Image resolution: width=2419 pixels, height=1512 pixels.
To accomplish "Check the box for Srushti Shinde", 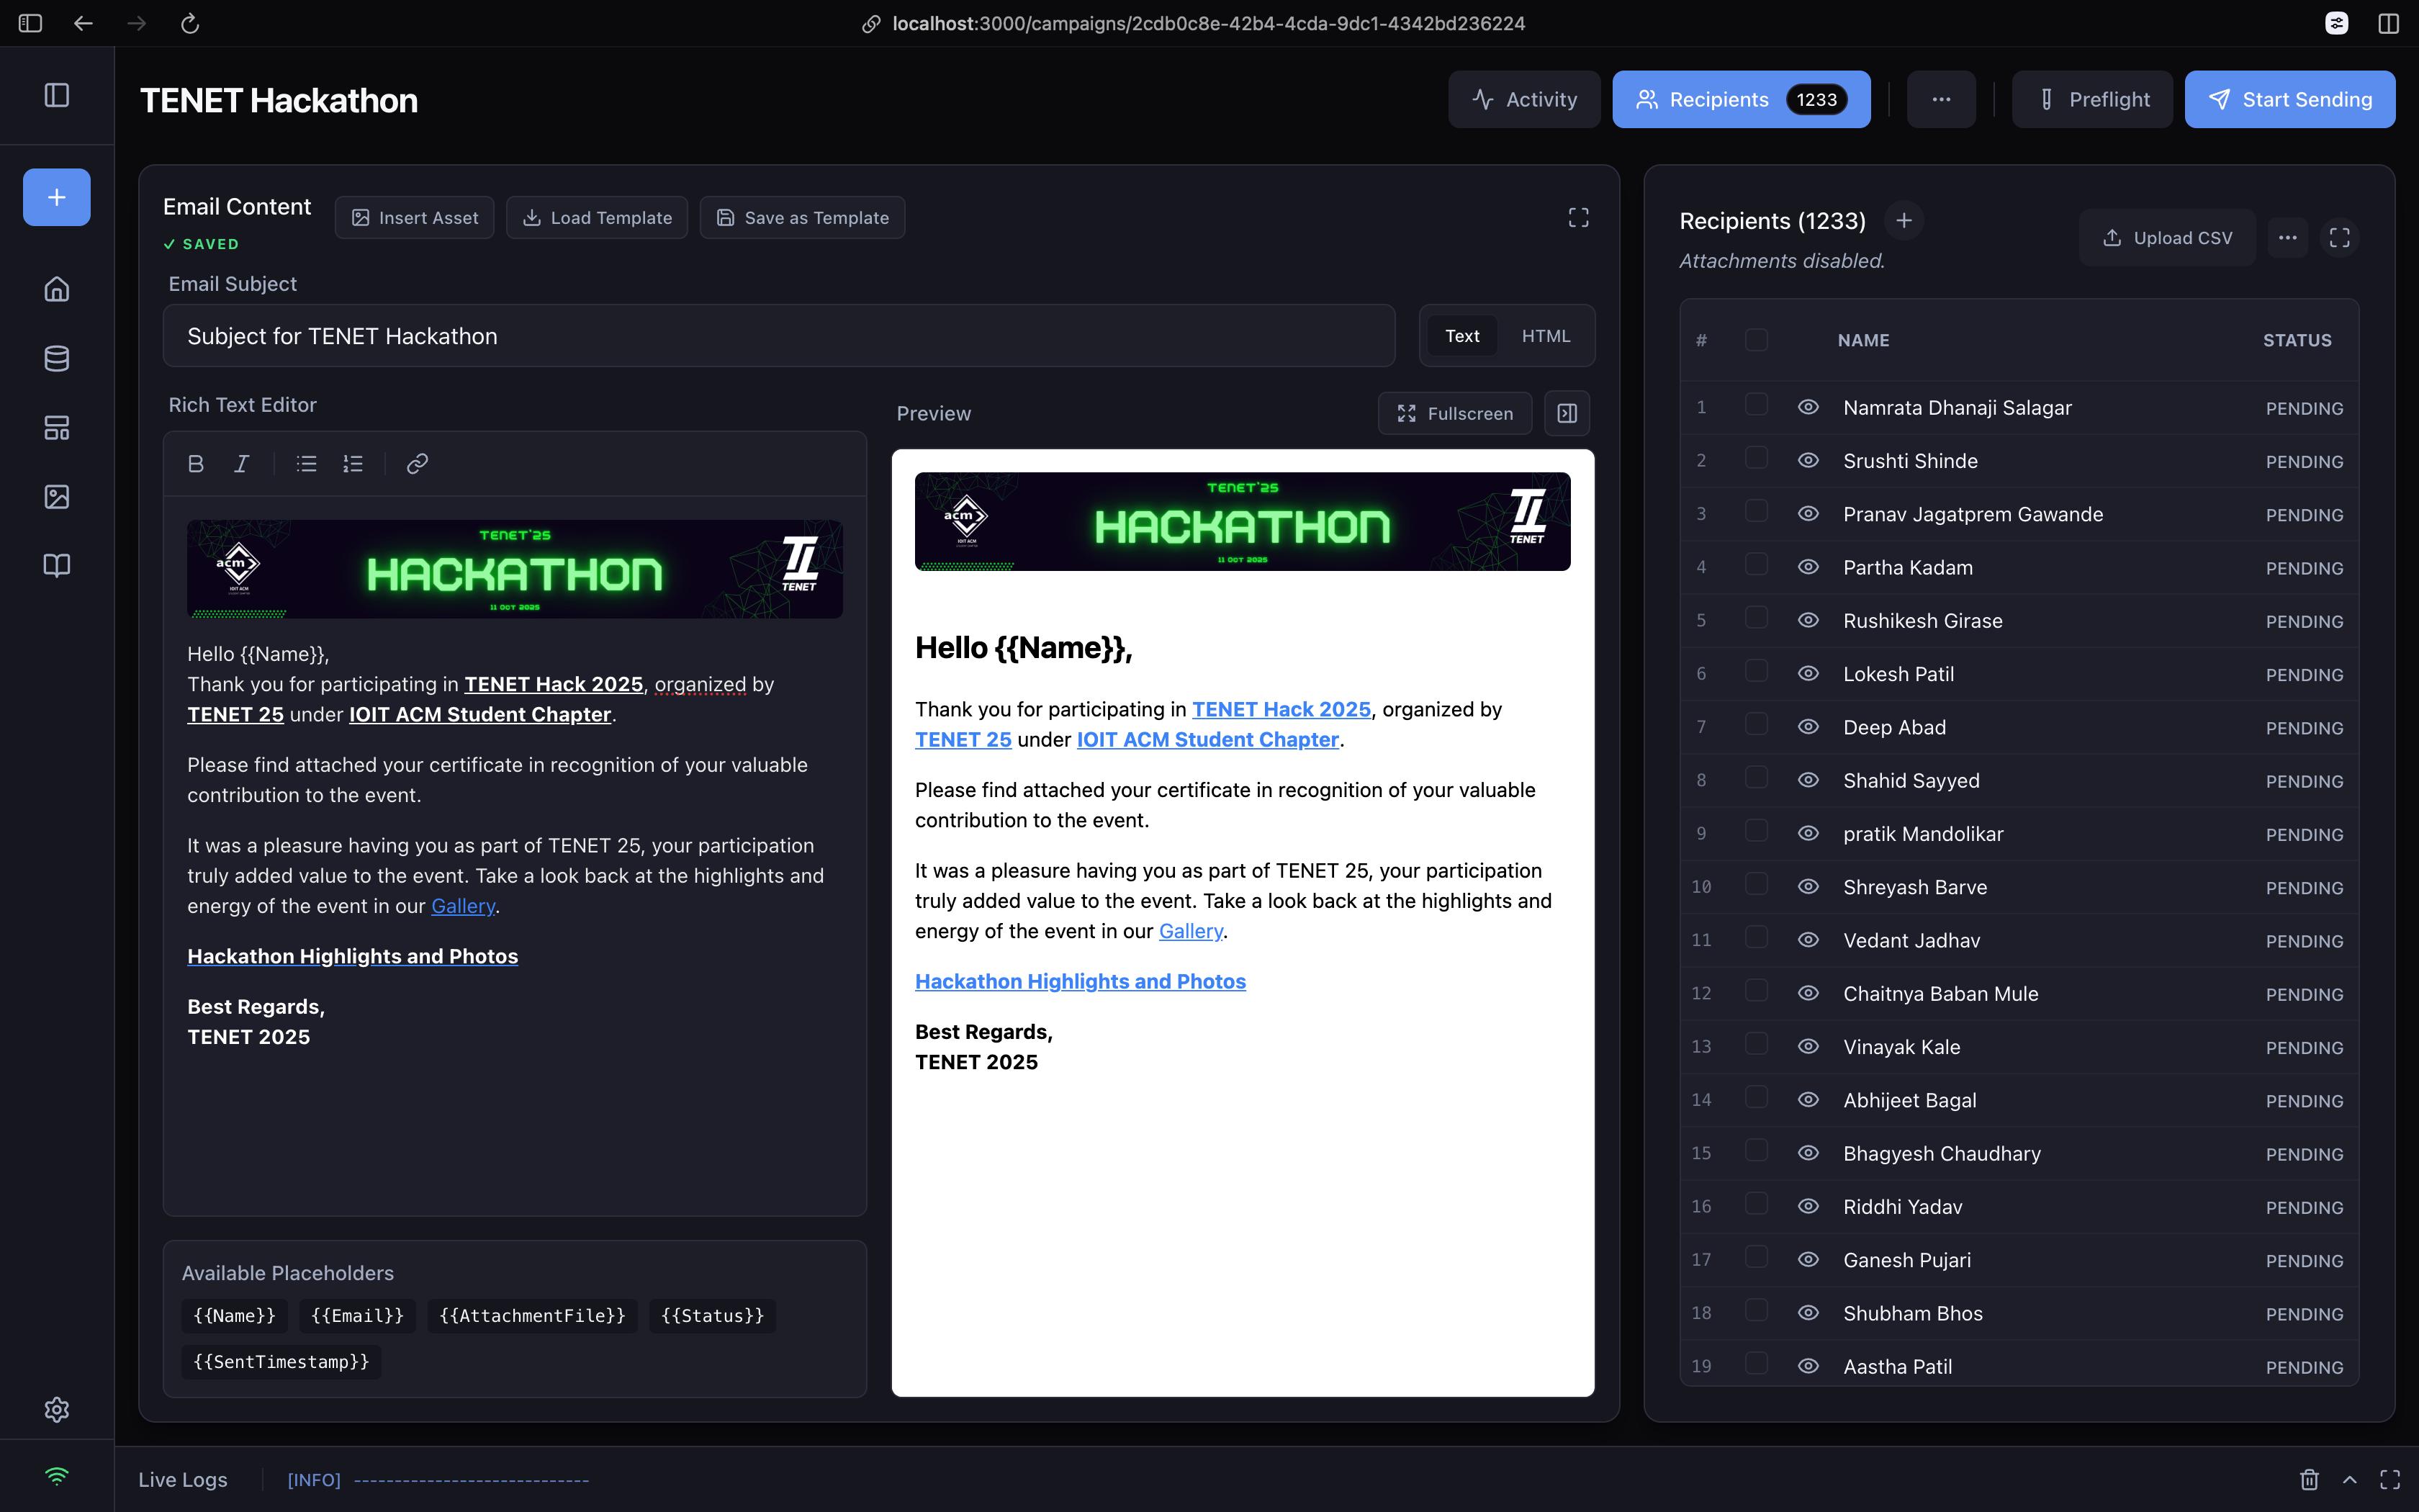I will click(x=1756, y=458).
